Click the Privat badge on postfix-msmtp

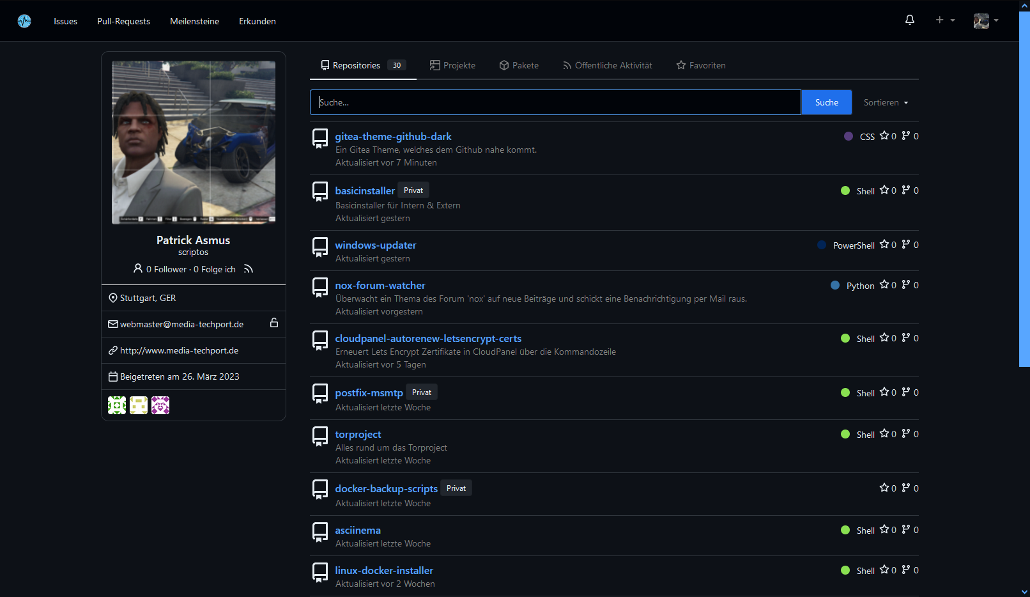click(422, 392)
